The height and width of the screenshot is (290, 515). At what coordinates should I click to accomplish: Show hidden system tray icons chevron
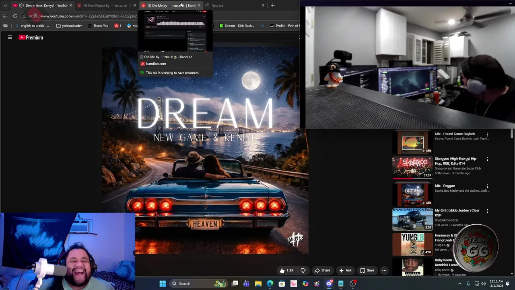(459, 284)
